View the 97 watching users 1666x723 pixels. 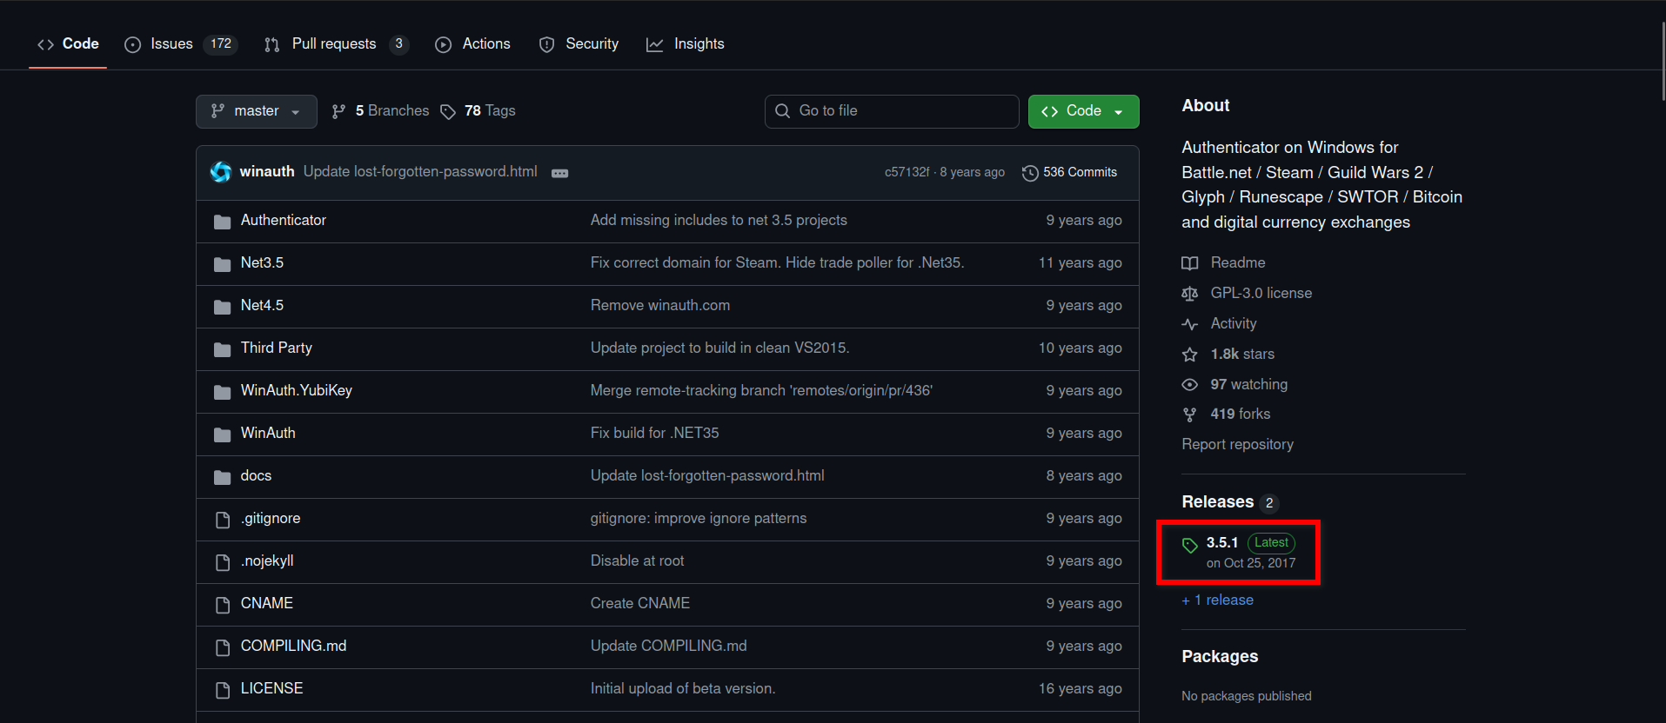tap(1248, 384)
